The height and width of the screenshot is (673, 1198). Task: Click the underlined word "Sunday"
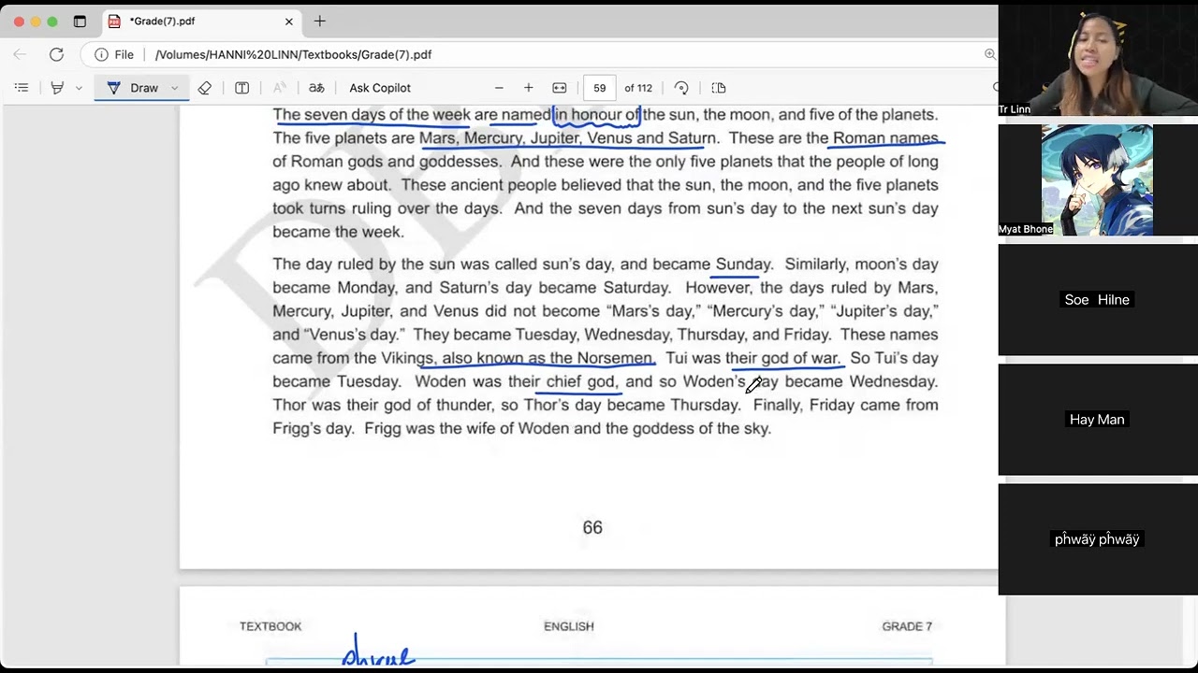pyautogui.click(x=743, y=265)
